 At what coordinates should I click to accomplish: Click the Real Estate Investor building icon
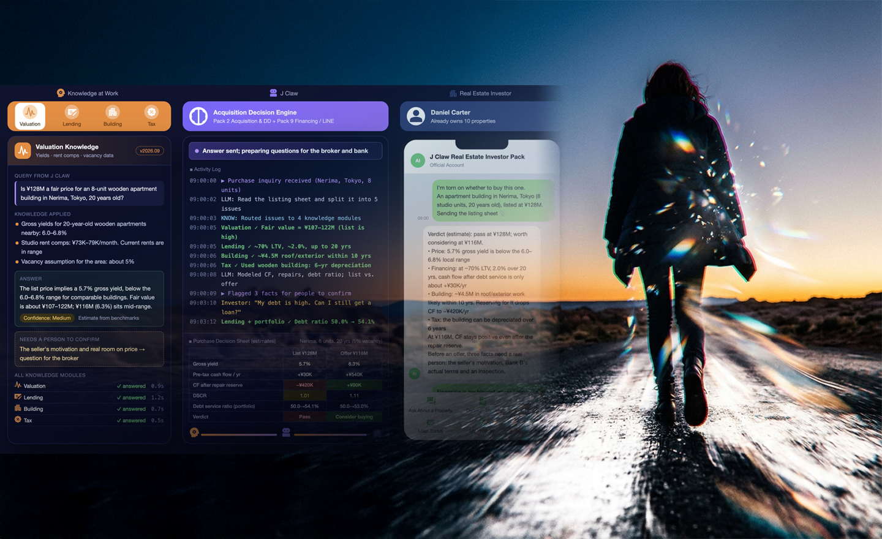(453, 93)
